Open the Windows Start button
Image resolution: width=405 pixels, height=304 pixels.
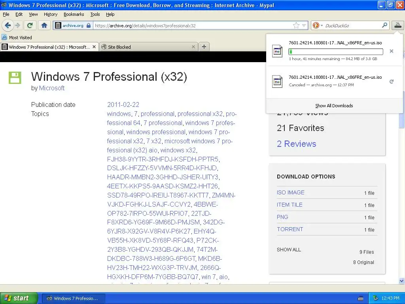pyautogui.click(x=19, y=298)
